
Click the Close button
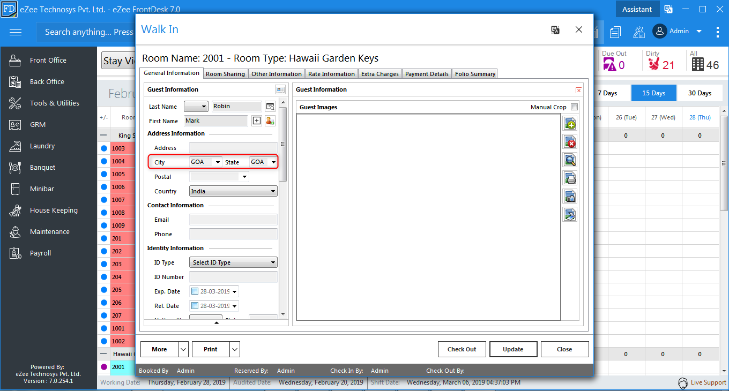(x=564, y=349)
